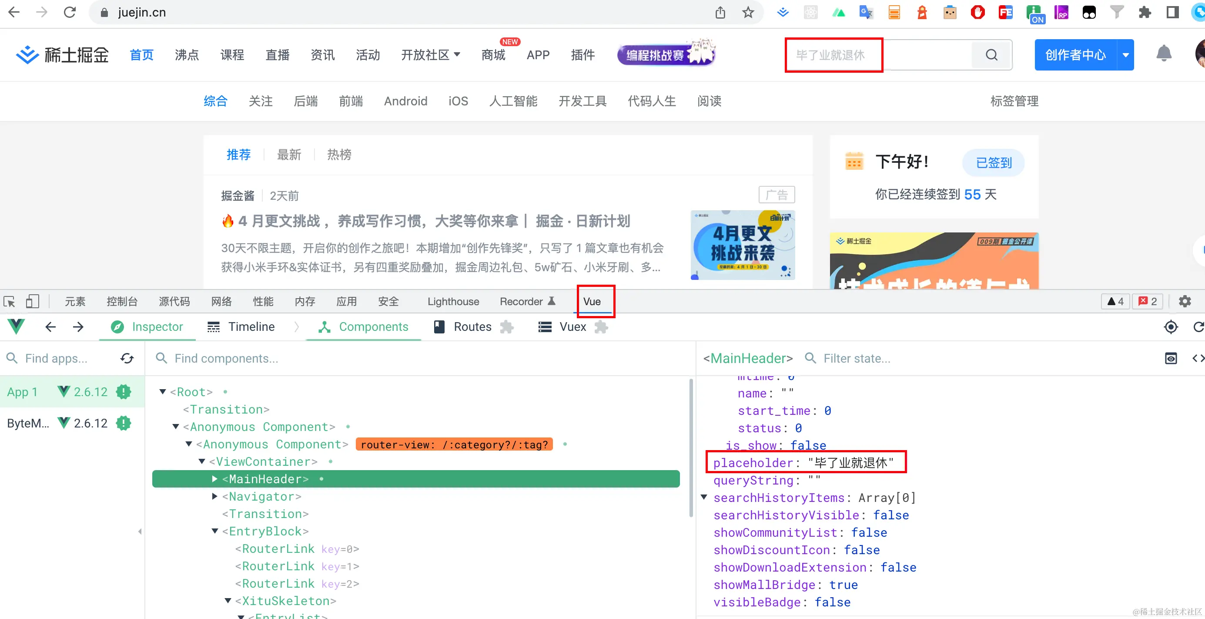Image resolution: width=1205 pixels, height=619 pixels.
Task: Reload the page with the refresh icon
Action: pyautogui.click(x=70, y=12)
